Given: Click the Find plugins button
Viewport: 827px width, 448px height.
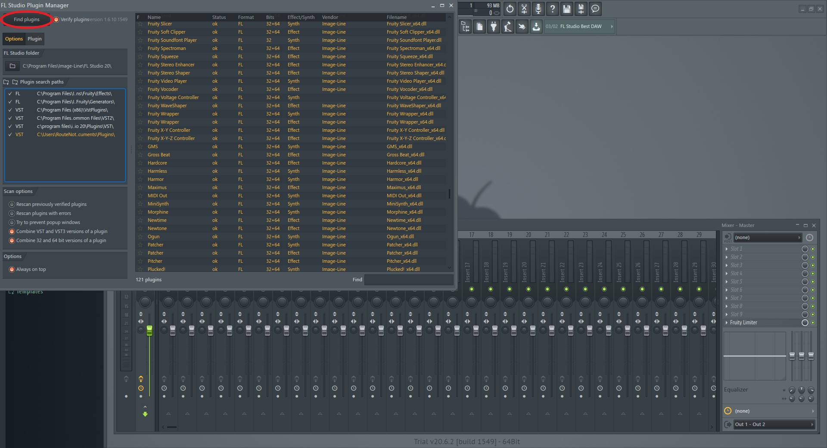Looking at the screenshot, I should [26, 19].
